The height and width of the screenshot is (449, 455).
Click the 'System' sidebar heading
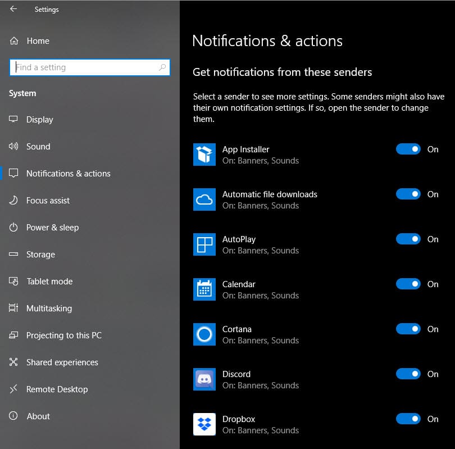click(x=22, y=93)
